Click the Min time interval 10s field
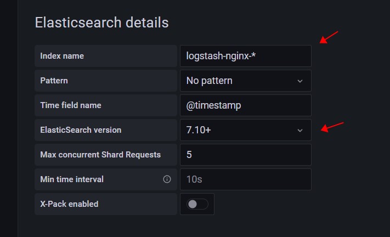Viewport: 390px width, 237px height. point(245,179)
